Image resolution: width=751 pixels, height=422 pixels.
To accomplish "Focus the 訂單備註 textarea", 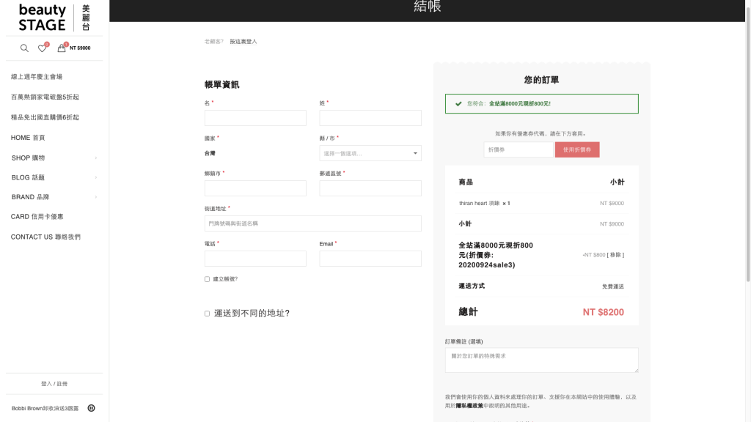I will [542, 360].
